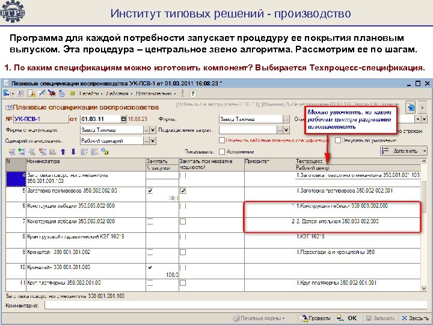
Task: Toggle the 'Исполнение' checkbox
Action: coord(222,152)
